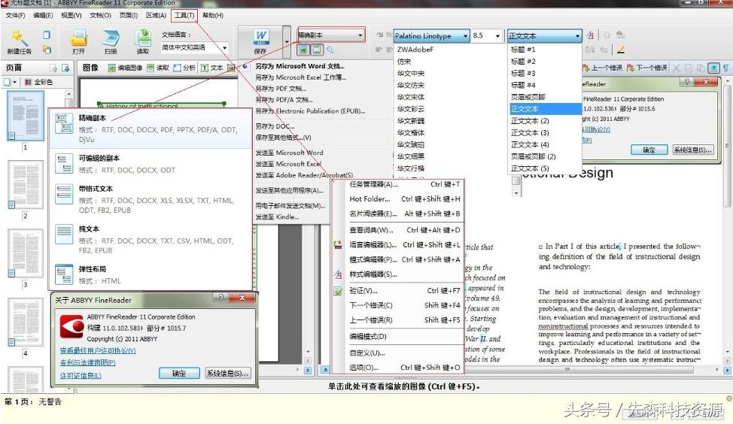The image size is (733, 424).
Task: Click the move-page-down icon in 页面 panel header
Action: point(65,68)
